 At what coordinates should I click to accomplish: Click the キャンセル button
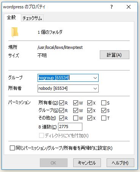[87, 163]
